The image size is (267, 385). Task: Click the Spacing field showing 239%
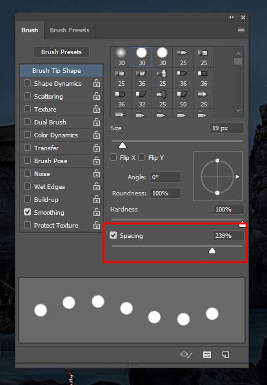(228, 236)
